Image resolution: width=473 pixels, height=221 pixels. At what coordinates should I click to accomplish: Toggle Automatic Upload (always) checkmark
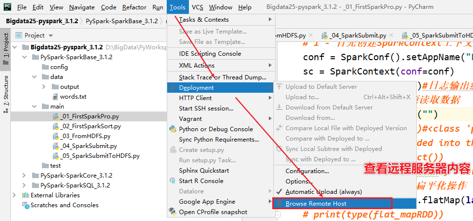[279, 192]
